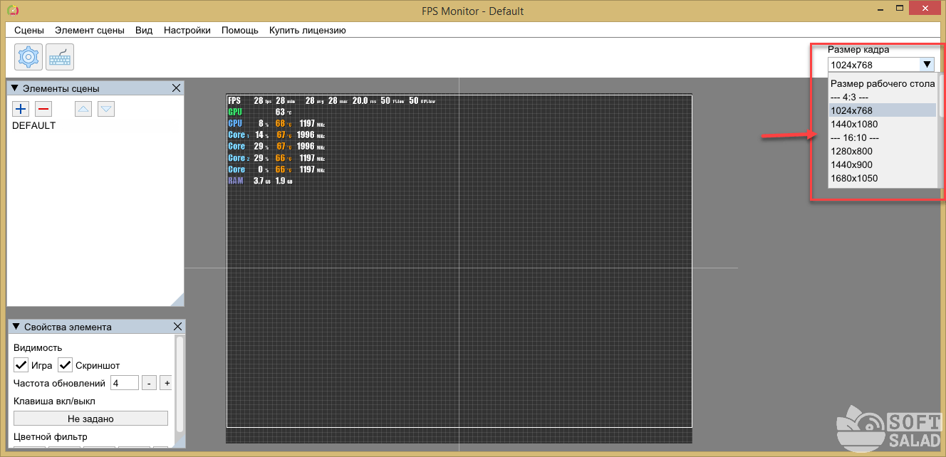This screenshot has width=946, height=457.
Task: Add scene element with blue plus icon
Action: (x=21, y=109)
